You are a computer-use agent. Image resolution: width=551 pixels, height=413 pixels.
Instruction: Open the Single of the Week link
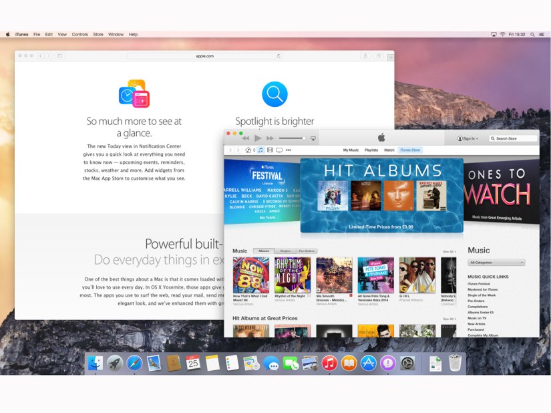[x=482, y=295]
